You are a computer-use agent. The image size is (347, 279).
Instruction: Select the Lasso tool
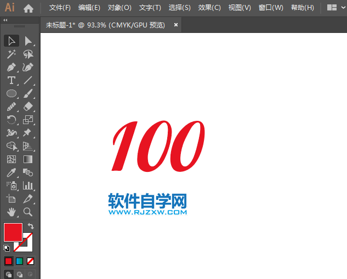(28, 54)
